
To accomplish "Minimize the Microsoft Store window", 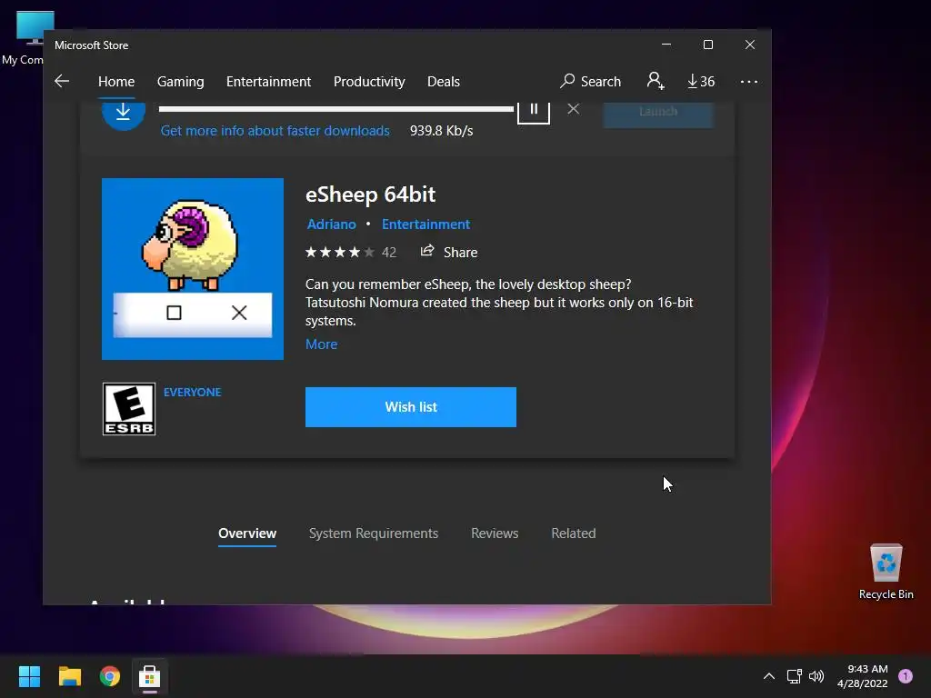I will (x=666, y=45).
